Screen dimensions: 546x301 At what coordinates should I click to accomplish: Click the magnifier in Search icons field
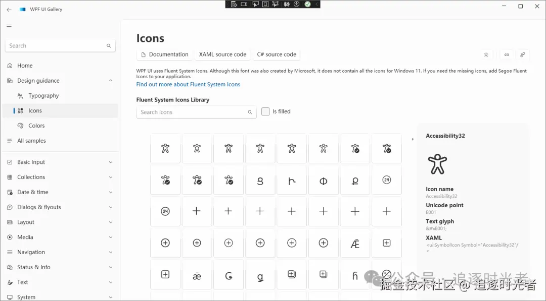[x=250, y=112]
